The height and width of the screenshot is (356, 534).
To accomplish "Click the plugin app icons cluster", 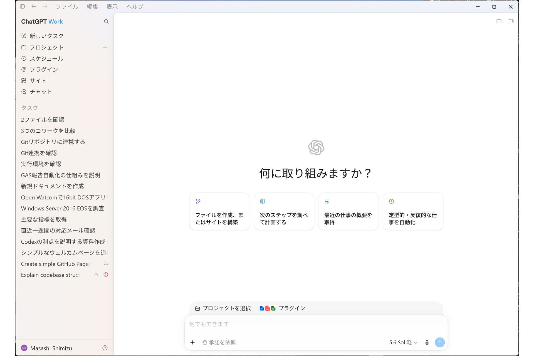I will [267, 308].
